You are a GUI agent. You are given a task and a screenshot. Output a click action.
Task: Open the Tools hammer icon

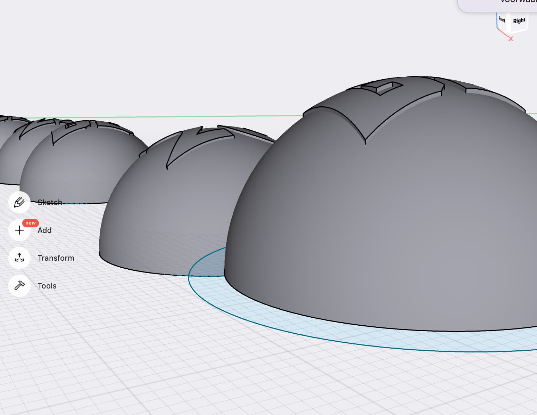(19, 286)
